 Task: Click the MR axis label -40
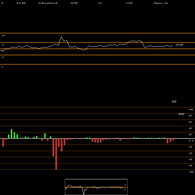pos(190,153)
